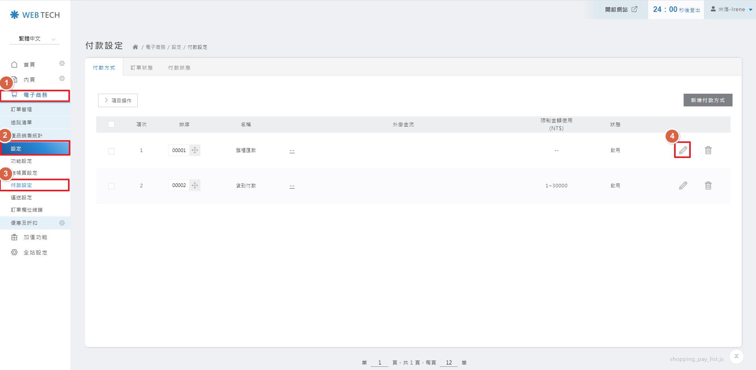Click the sort order field 00002
756x370 pixels.
tap(179, 185)
